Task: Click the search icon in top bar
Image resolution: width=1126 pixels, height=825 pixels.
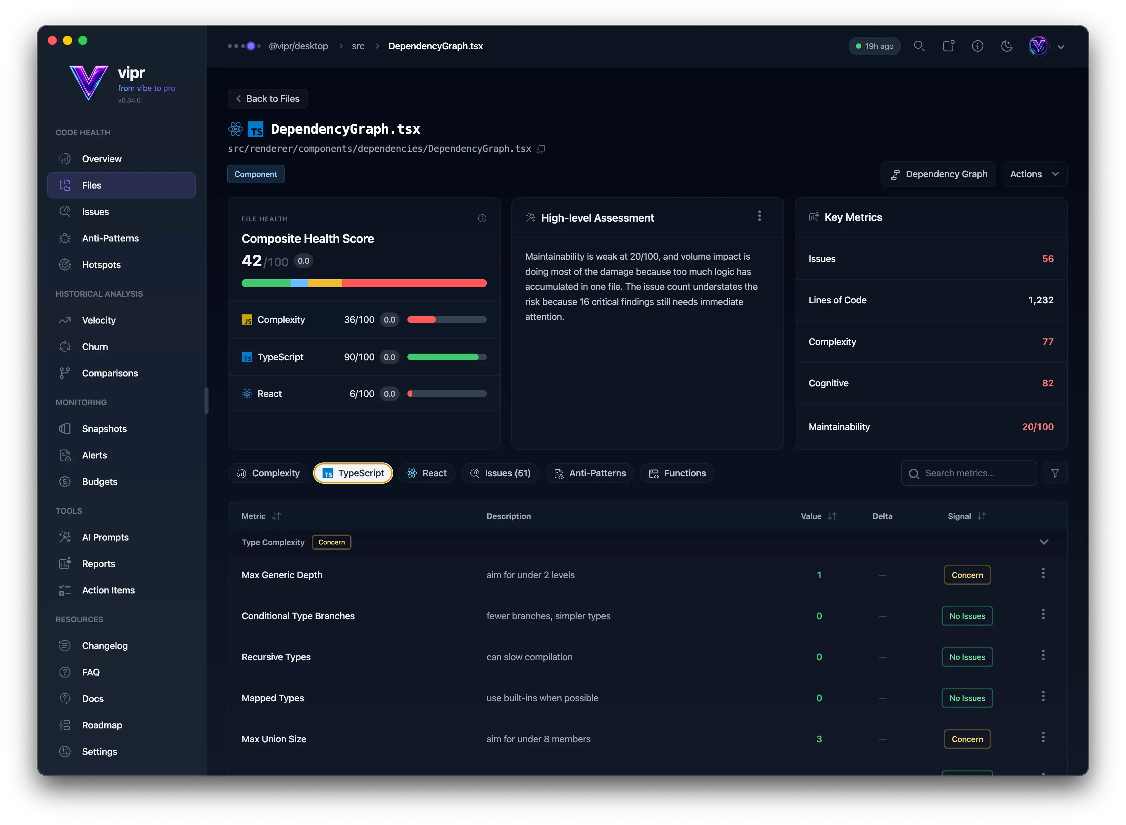Action: point(919,46)
